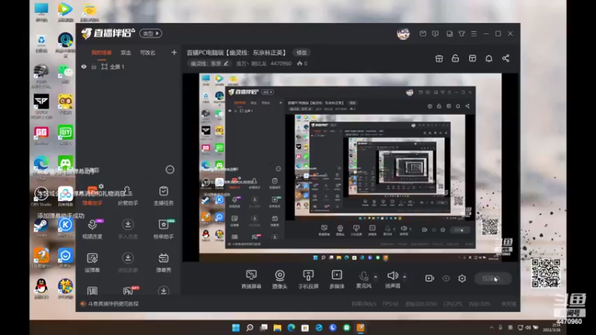Click the streamer avatar in title bar

[403, 33]
